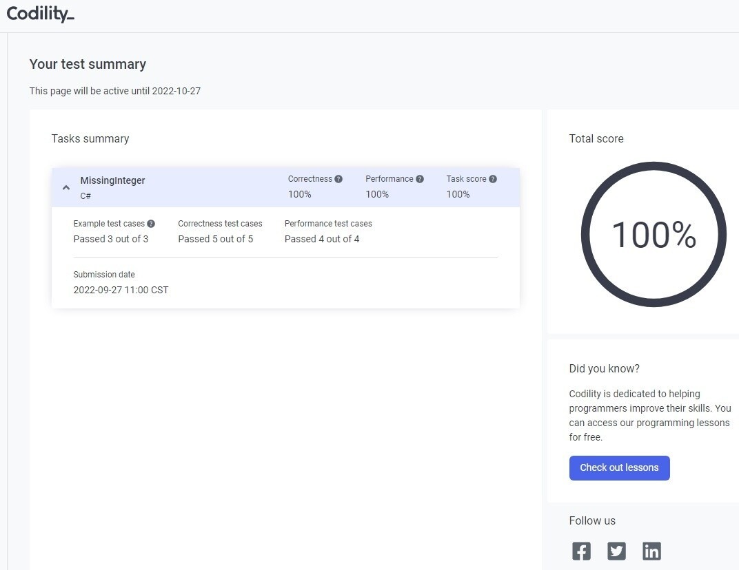Image resolution: width=739 pixels, height=570 pixels.
Task: Click the Passed 5 out of 5 result
Action: coord(215,239)
